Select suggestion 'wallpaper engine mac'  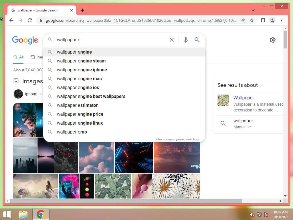(x=124, y=78)
